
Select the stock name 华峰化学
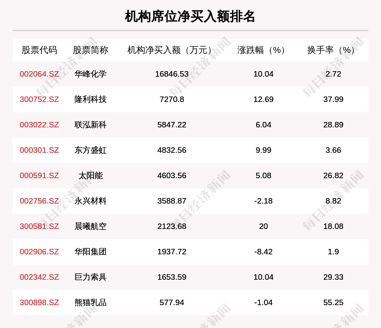(x=91, y=74)
